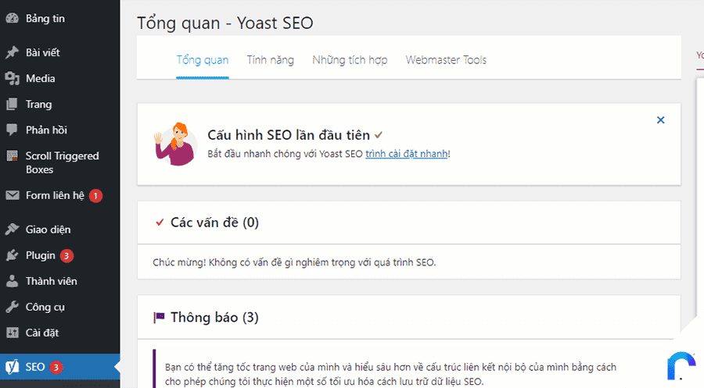The width and height of the screenshot is (704, 388).
Task: Switch to the Tổng quan tab
Action: pyautogui.click(x=203, y=60)
